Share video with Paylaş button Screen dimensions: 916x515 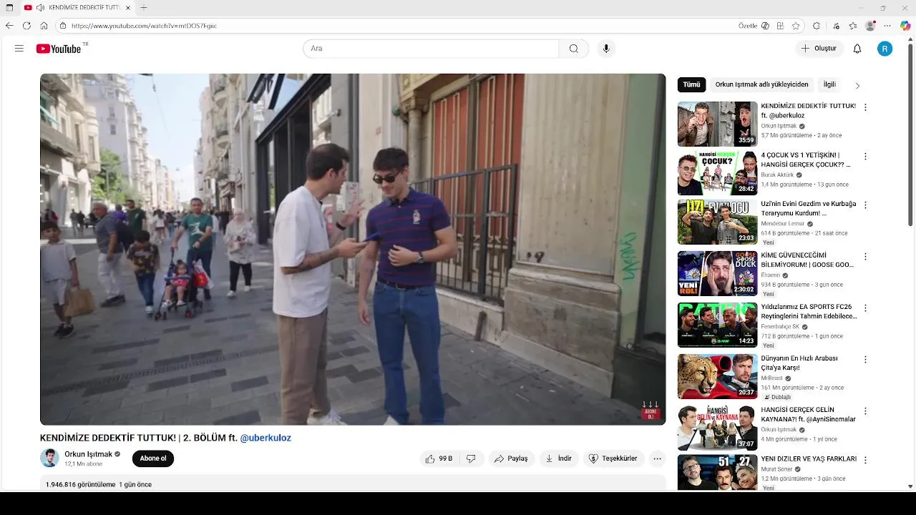click(x=511, y=458)
